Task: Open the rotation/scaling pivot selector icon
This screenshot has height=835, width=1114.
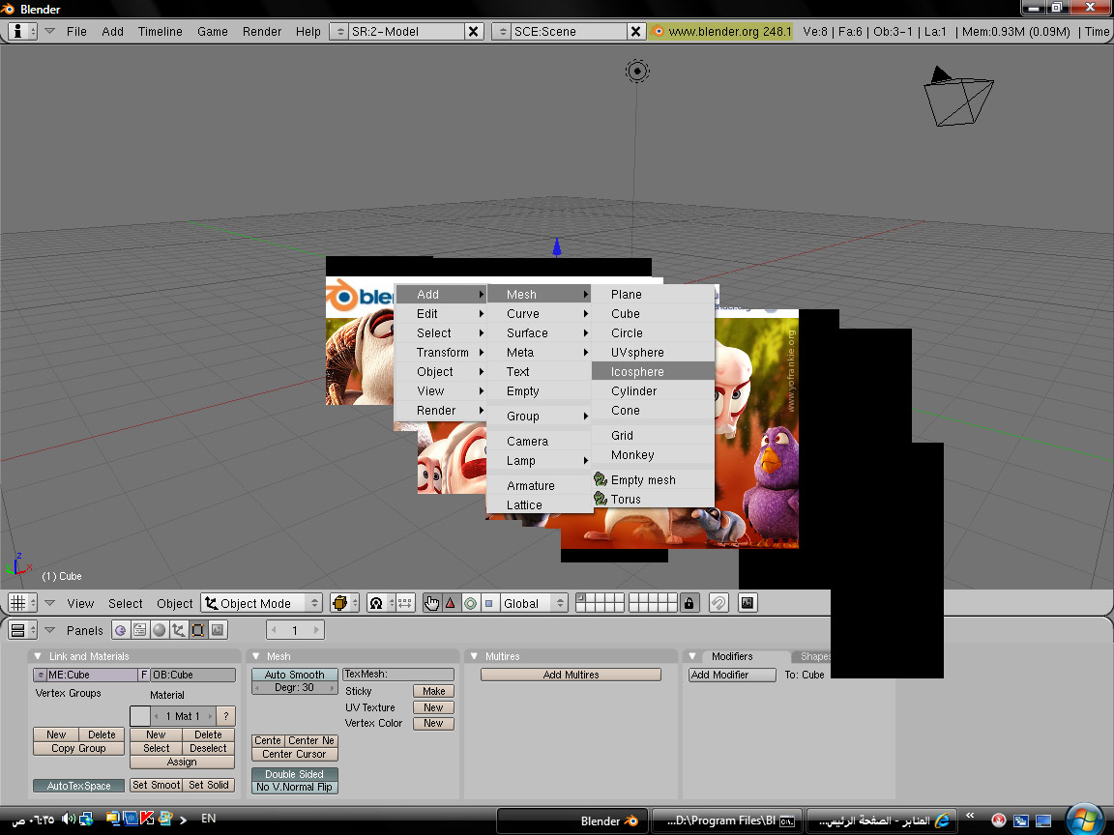Action: click(x=380, y=603)
